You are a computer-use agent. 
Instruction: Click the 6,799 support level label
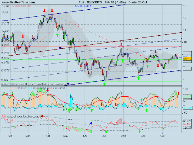[5, 80]
